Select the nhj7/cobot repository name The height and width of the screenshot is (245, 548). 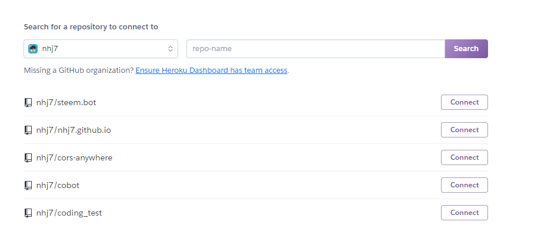[58, 185]
